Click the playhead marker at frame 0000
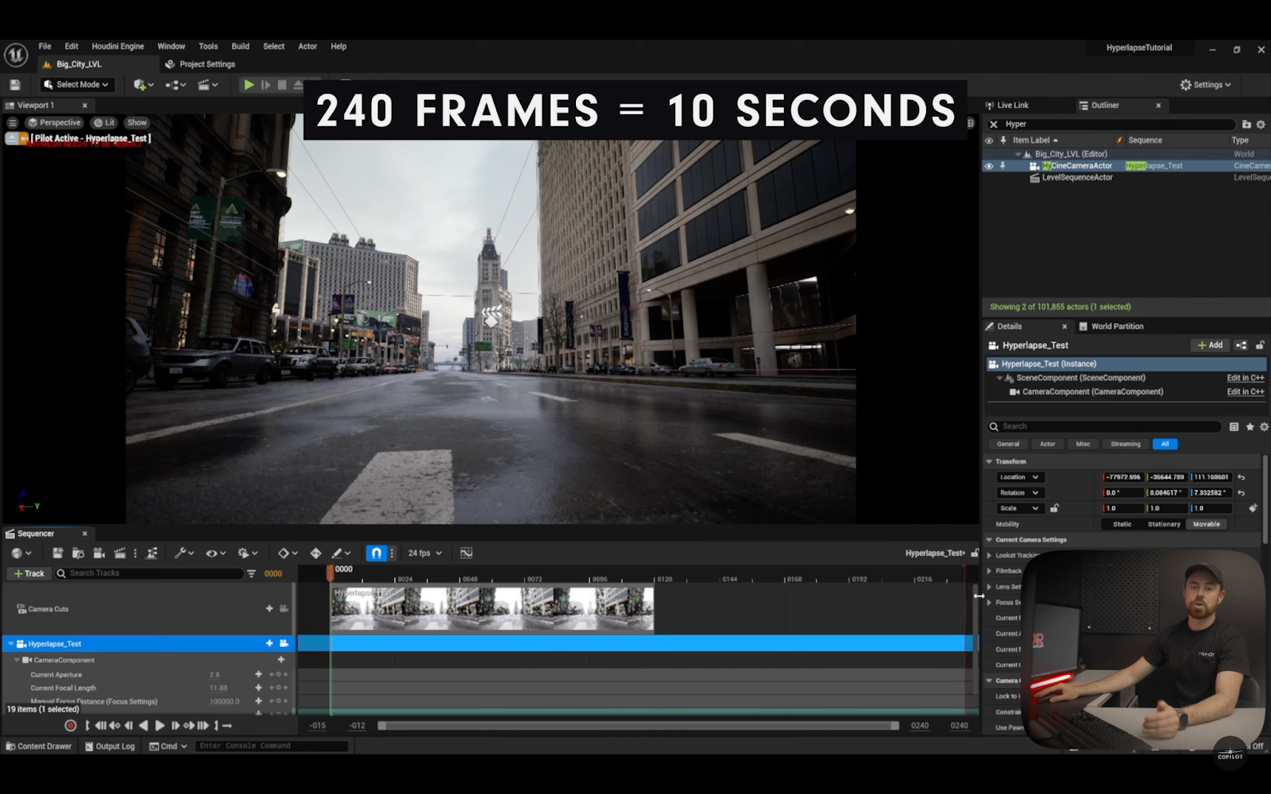1271x794 pixels. coord(331,572)
